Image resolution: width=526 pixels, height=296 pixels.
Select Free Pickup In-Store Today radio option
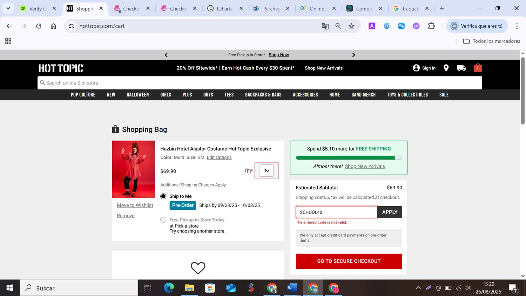[x=163, y=220]
